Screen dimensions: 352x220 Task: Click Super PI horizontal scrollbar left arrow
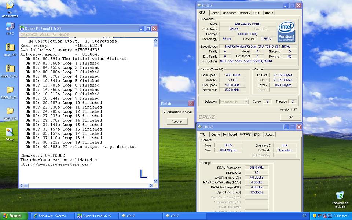tap(22, 186)
